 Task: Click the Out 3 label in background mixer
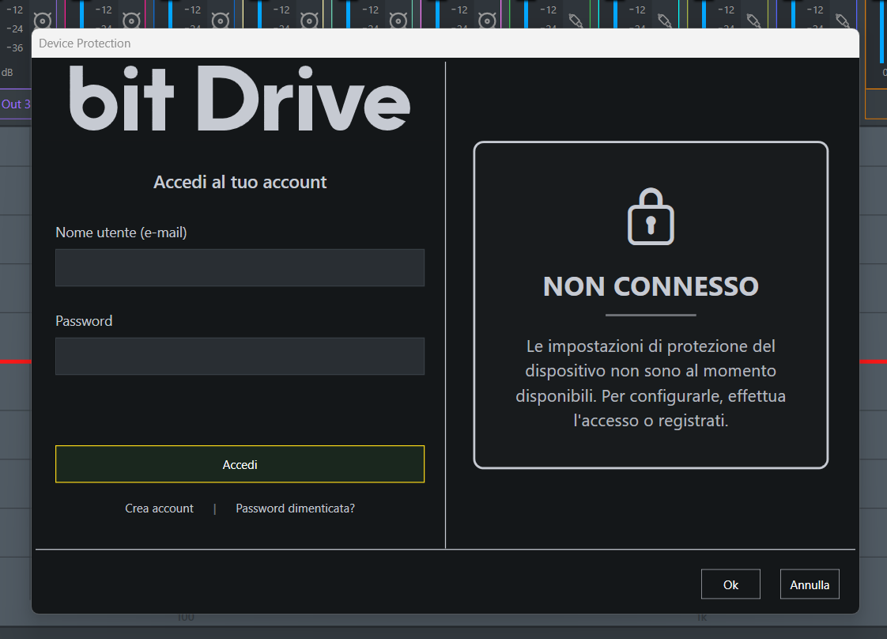coord(16,104)
